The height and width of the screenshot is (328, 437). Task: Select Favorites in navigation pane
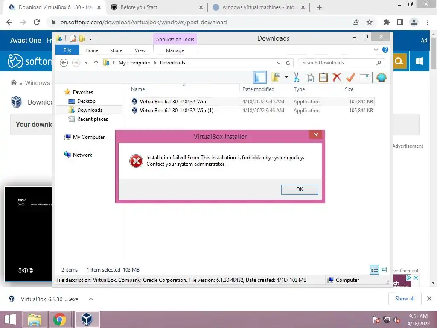click(x=83, y=92)
